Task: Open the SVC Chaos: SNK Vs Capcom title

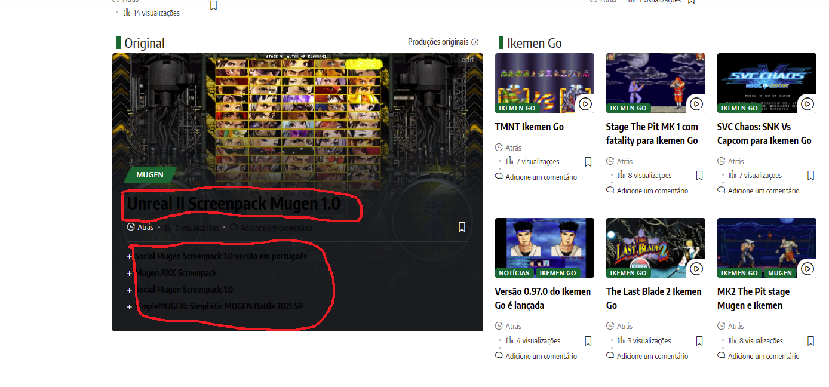Action: point(764,134)
